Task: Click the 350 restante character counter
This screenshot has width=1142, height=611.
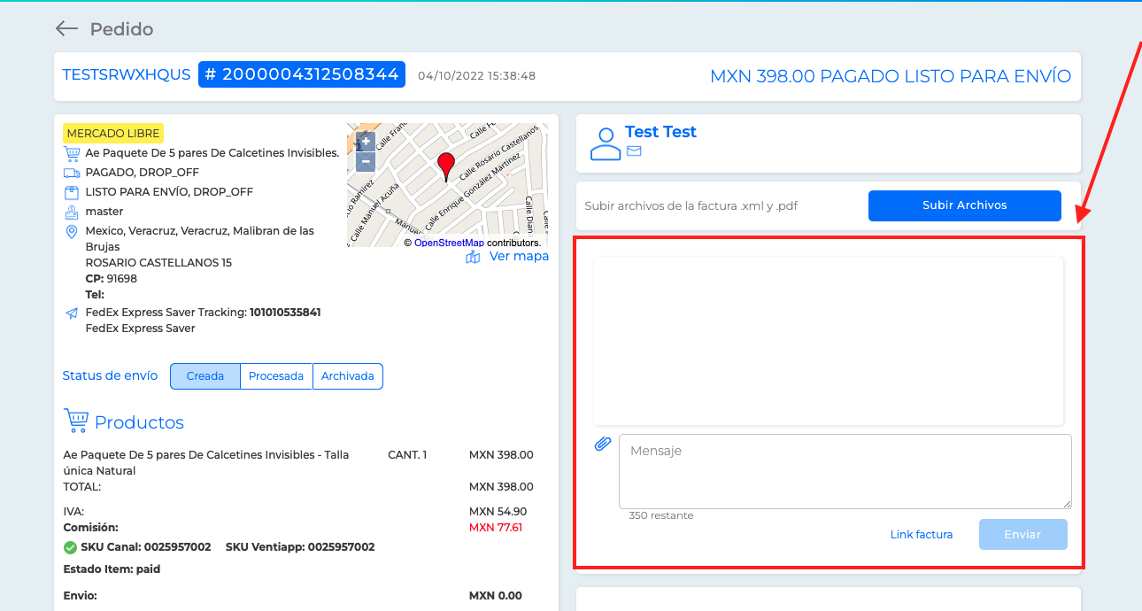Action: (x=661, y=515)
